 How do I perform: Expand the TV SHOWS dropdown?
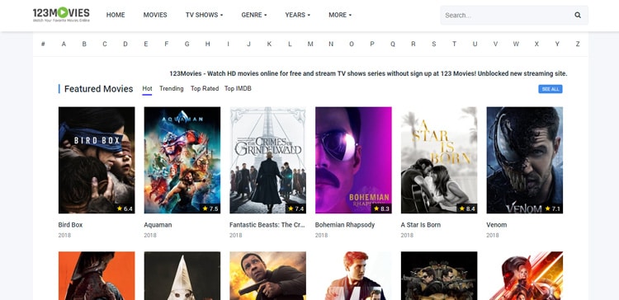tap(204, 15)
